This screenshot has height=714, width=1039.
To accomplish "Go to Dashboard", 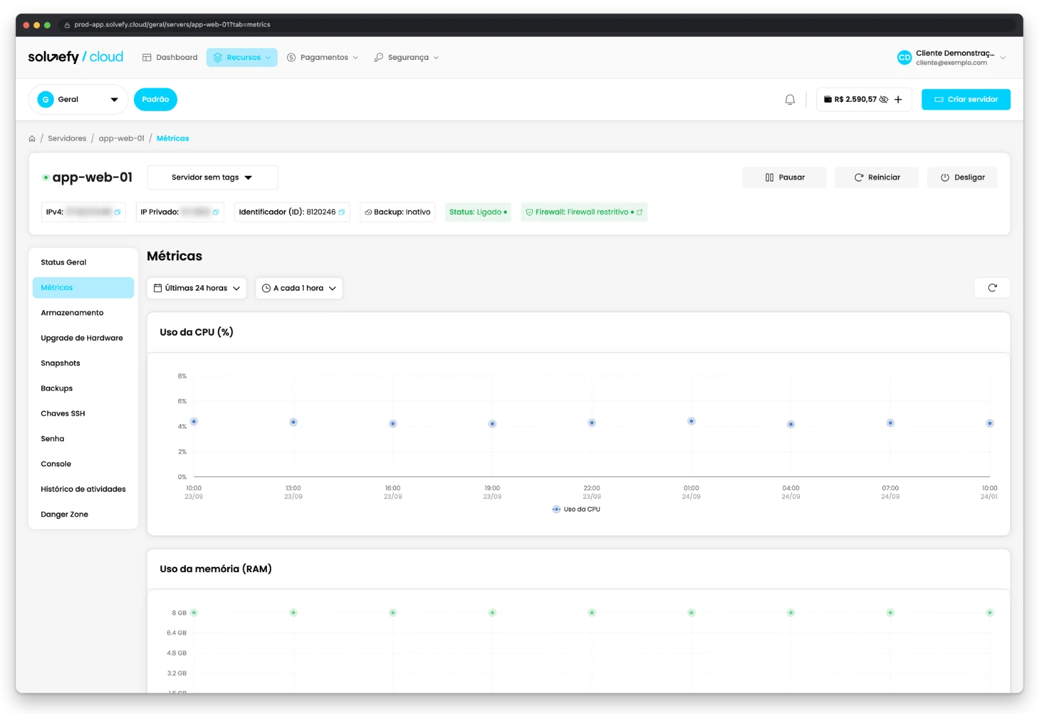I will tap(170, 57).
